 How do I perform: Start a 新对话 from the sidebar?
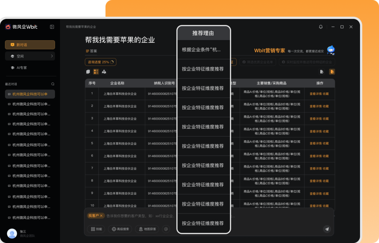point(30,45)
